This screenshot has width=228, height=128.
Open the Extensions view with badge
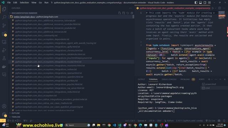click(x=4, y=34)
